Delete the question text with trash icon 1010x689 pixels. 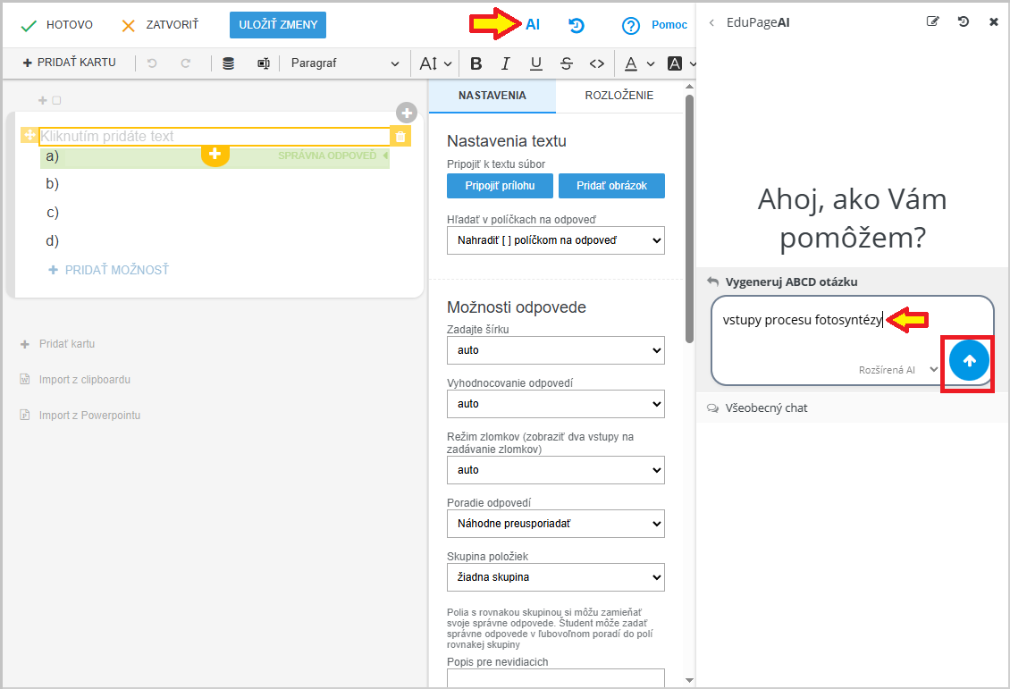pyautogui.click(x=400, y=136)
